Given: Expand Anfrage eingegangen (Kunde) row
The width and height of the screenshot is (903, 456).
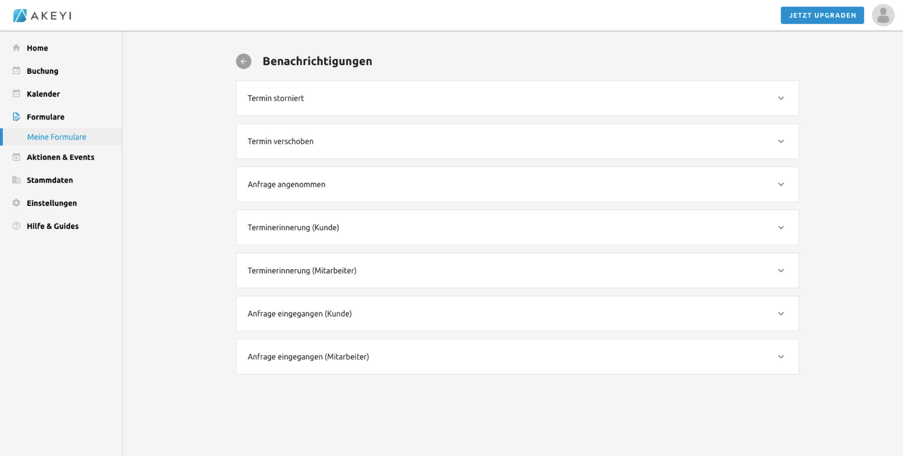Looking at the screenshot, I should [781, 314].
